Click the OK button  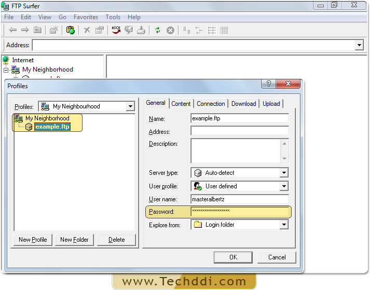233,257
